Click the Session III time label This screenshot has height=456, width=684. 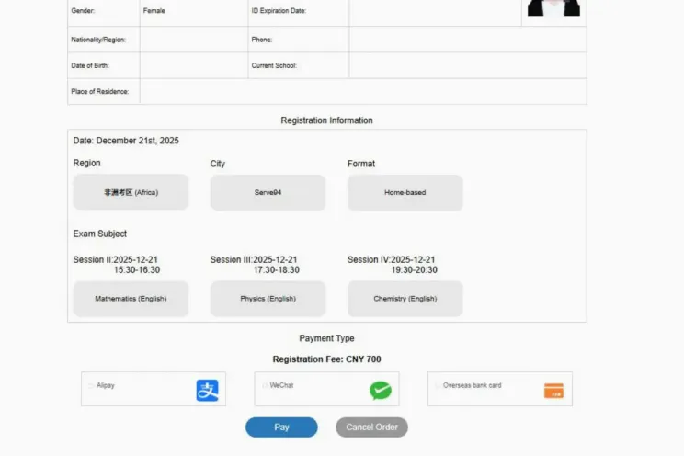[x=255, y=265]
